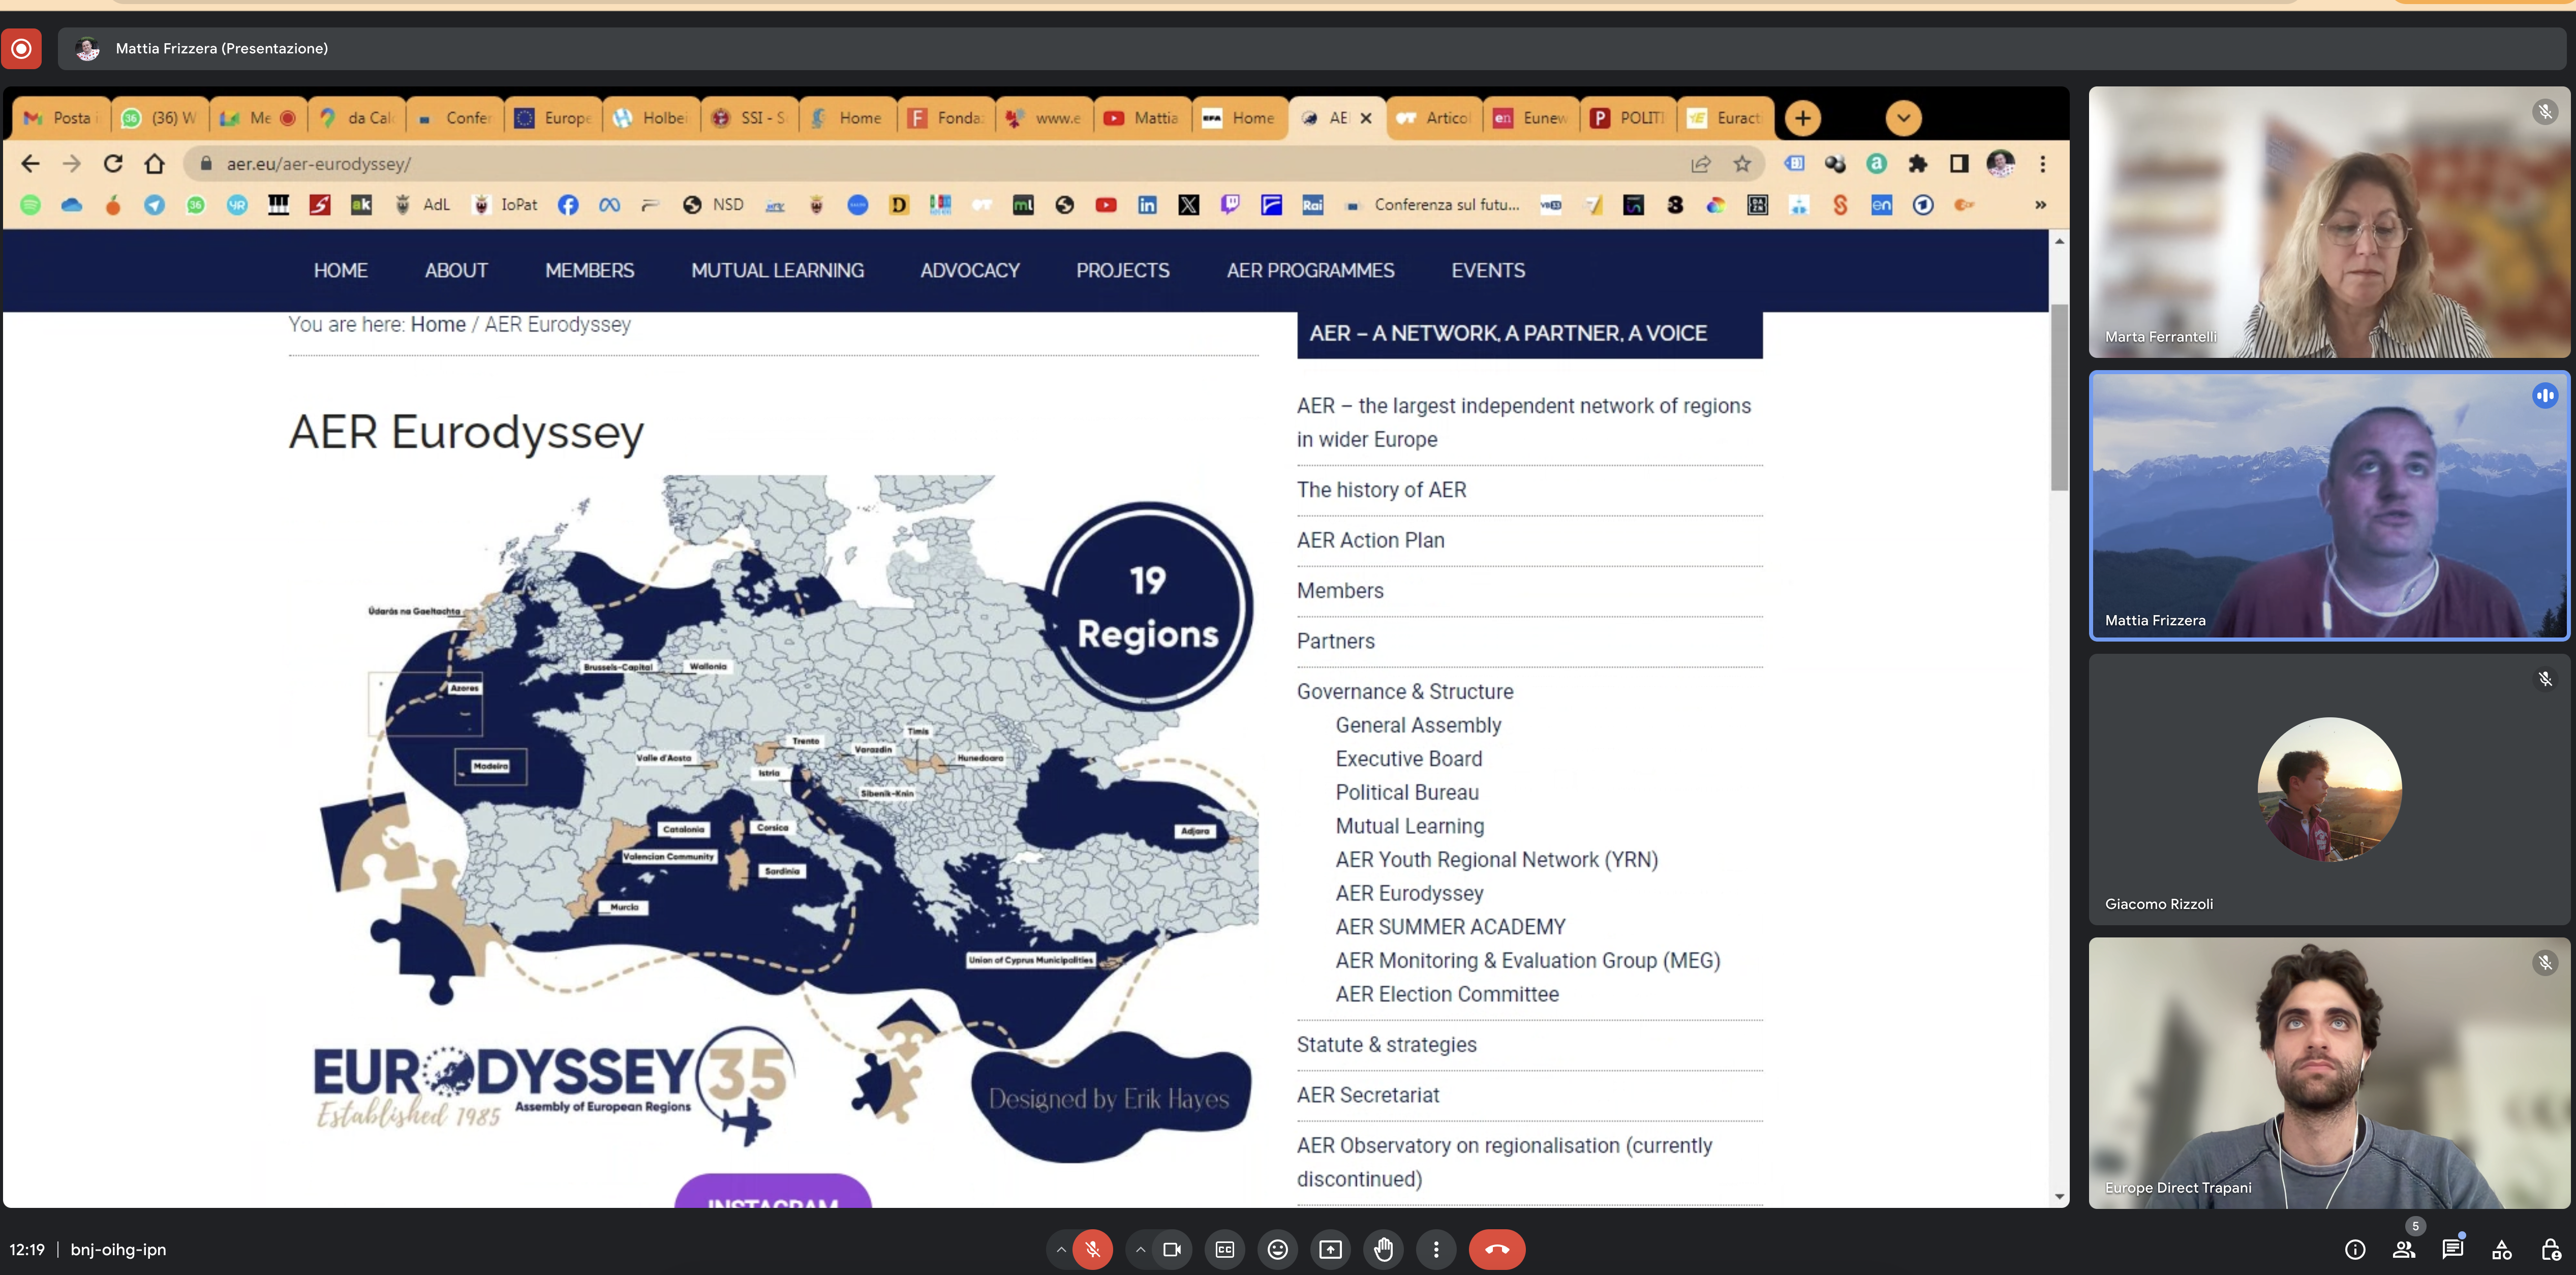Close the active AER tab
The image size is (2576, 1275).
click(1366, 118)
